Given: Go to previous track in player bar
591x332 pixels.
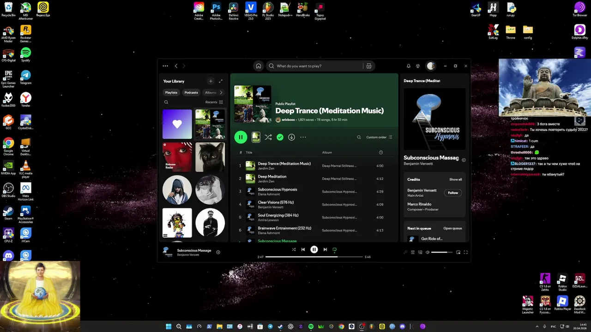Looking at the screenshot, I should pyautogui.click(x=303, y=249).
